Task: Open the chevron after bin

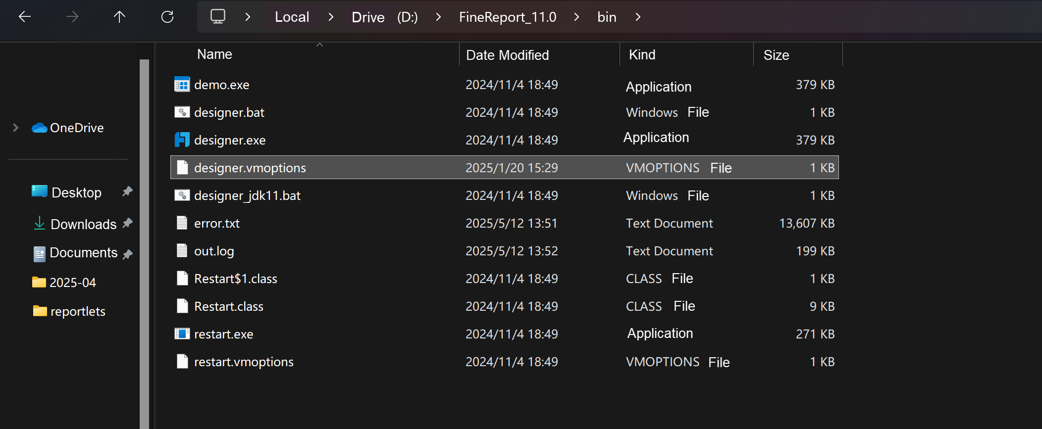Action: [x=638, y=17]
